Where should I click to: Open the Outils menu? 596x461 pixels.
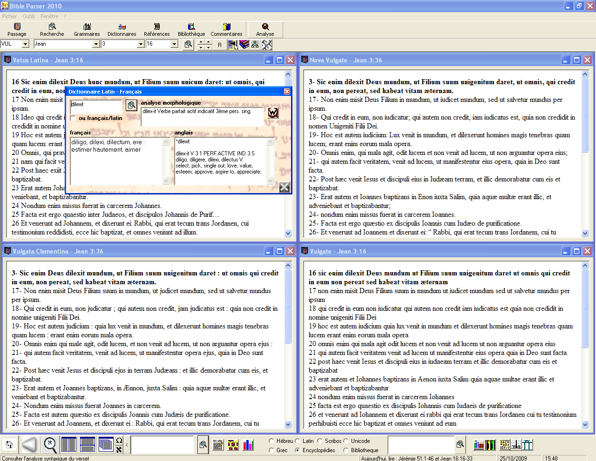click(x=29, y=16)
